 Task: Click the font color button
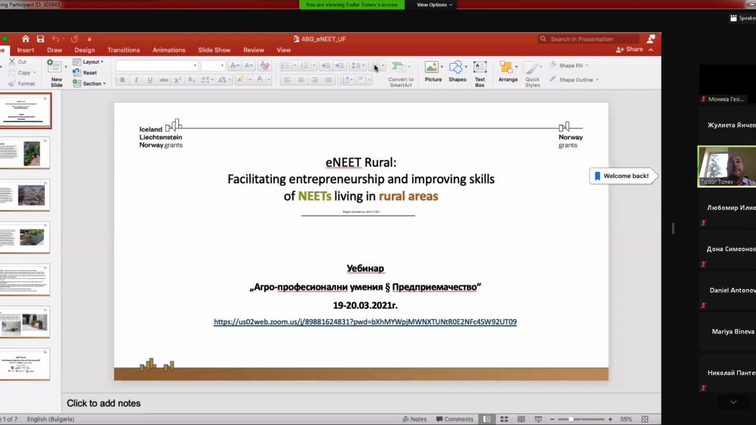pos(259,80)
